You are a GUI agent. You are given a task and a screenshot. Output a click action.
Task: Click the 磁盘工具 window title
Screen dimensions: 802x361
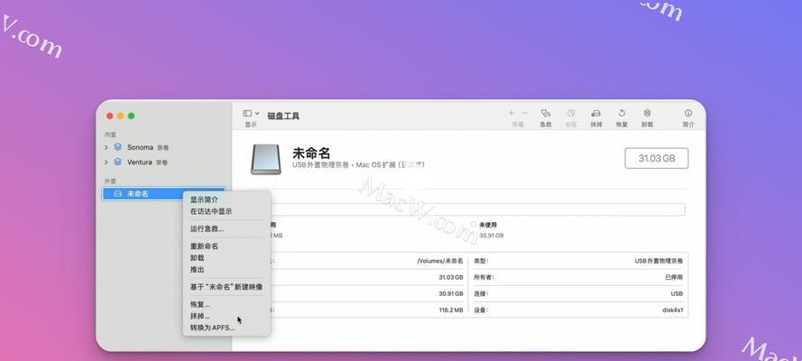click(283, 116)
